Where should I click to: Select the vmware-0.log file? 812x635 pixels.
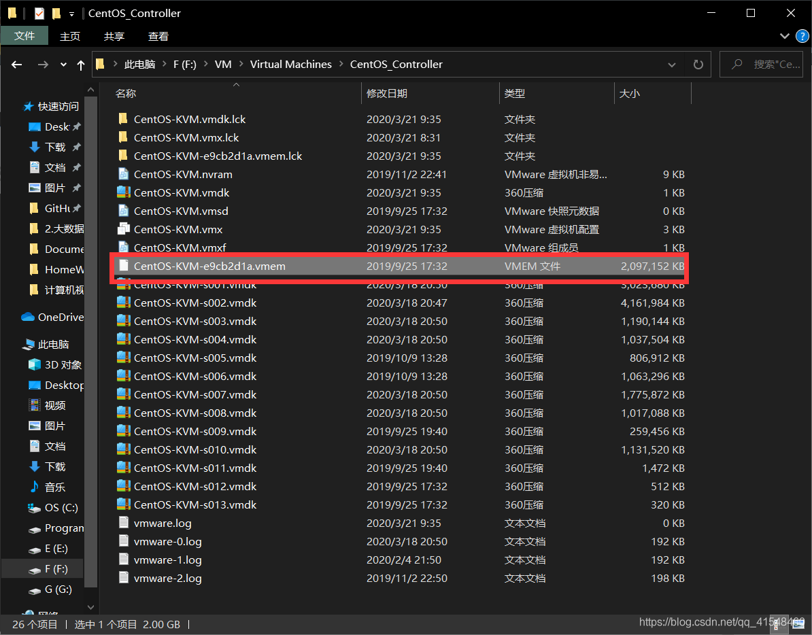click(x=168, y=541)
